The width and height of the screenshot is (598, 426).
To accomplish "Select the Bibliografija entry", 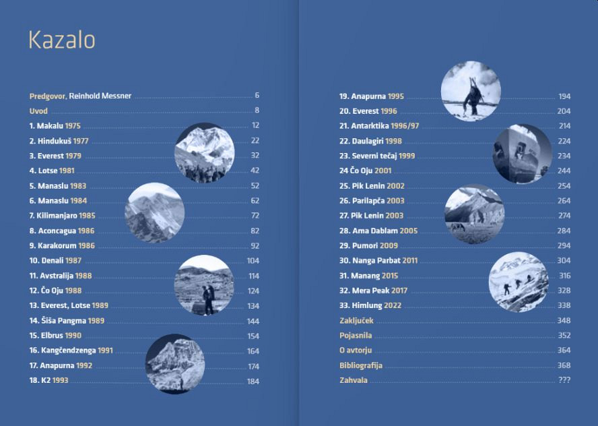I will (x=361, y=365).
